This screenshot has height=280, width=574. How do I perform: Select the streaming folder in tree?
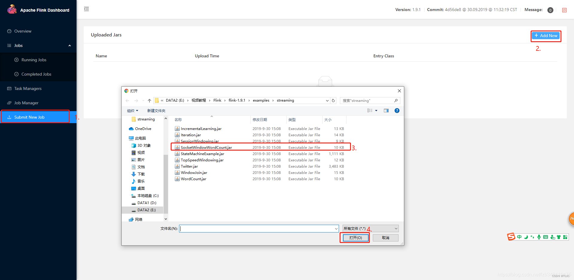pos(143,119)
